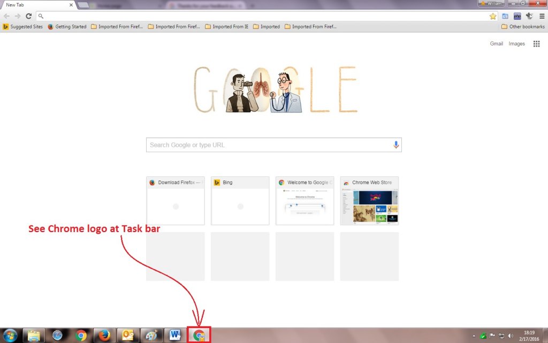
Task: Open the Chrome Web Store thumbnail
Action: click(369, 201)
